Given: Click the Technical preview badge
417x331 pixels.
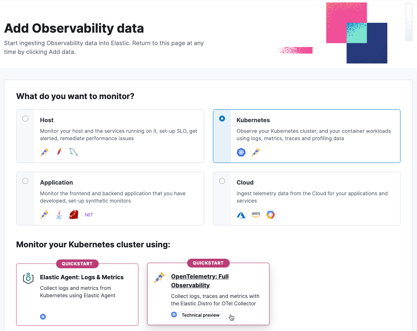Looking at the screenshot, I should click(200, 315).
